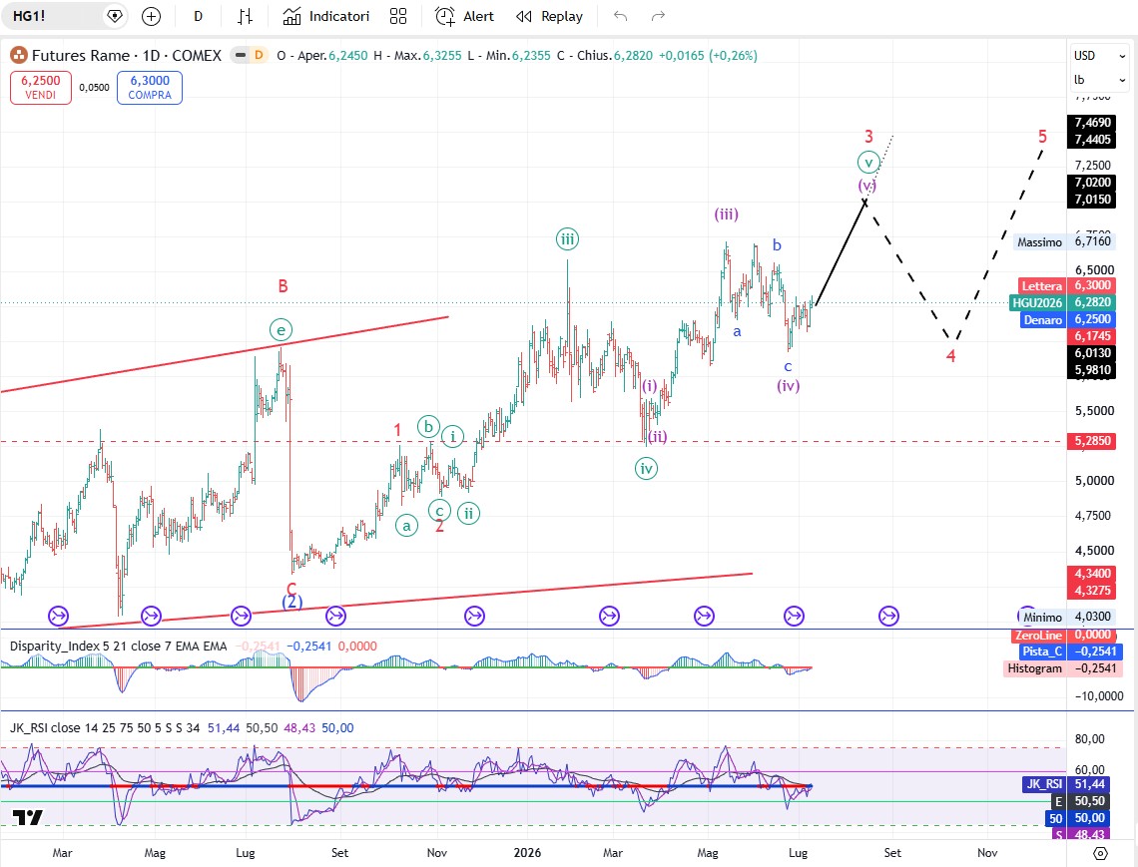Select the red wave label B
Screen dimensions: 1138x867
click(x=284, y=286)
